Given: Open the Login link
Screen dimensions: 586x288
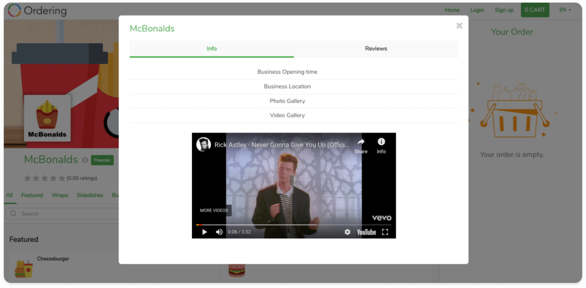Looking at the screenshot, I should (x=477, y=10).
